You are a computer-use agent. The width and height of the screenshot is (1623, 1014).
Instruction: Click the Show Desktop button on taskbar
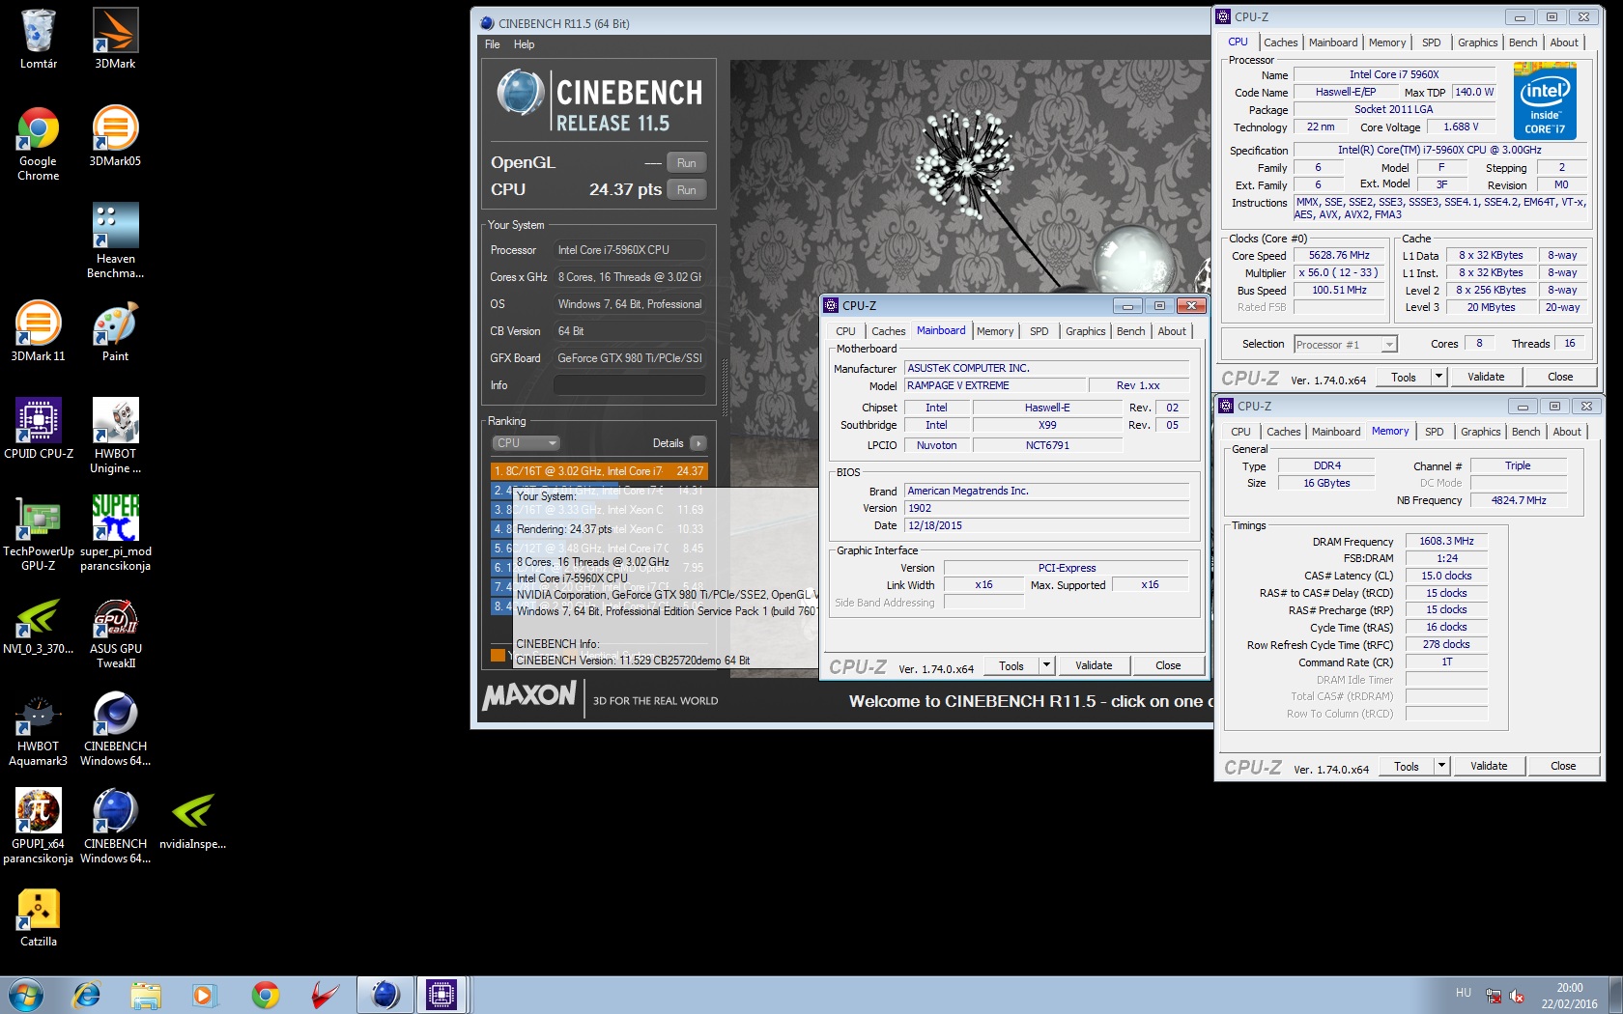pos(1615,995)
